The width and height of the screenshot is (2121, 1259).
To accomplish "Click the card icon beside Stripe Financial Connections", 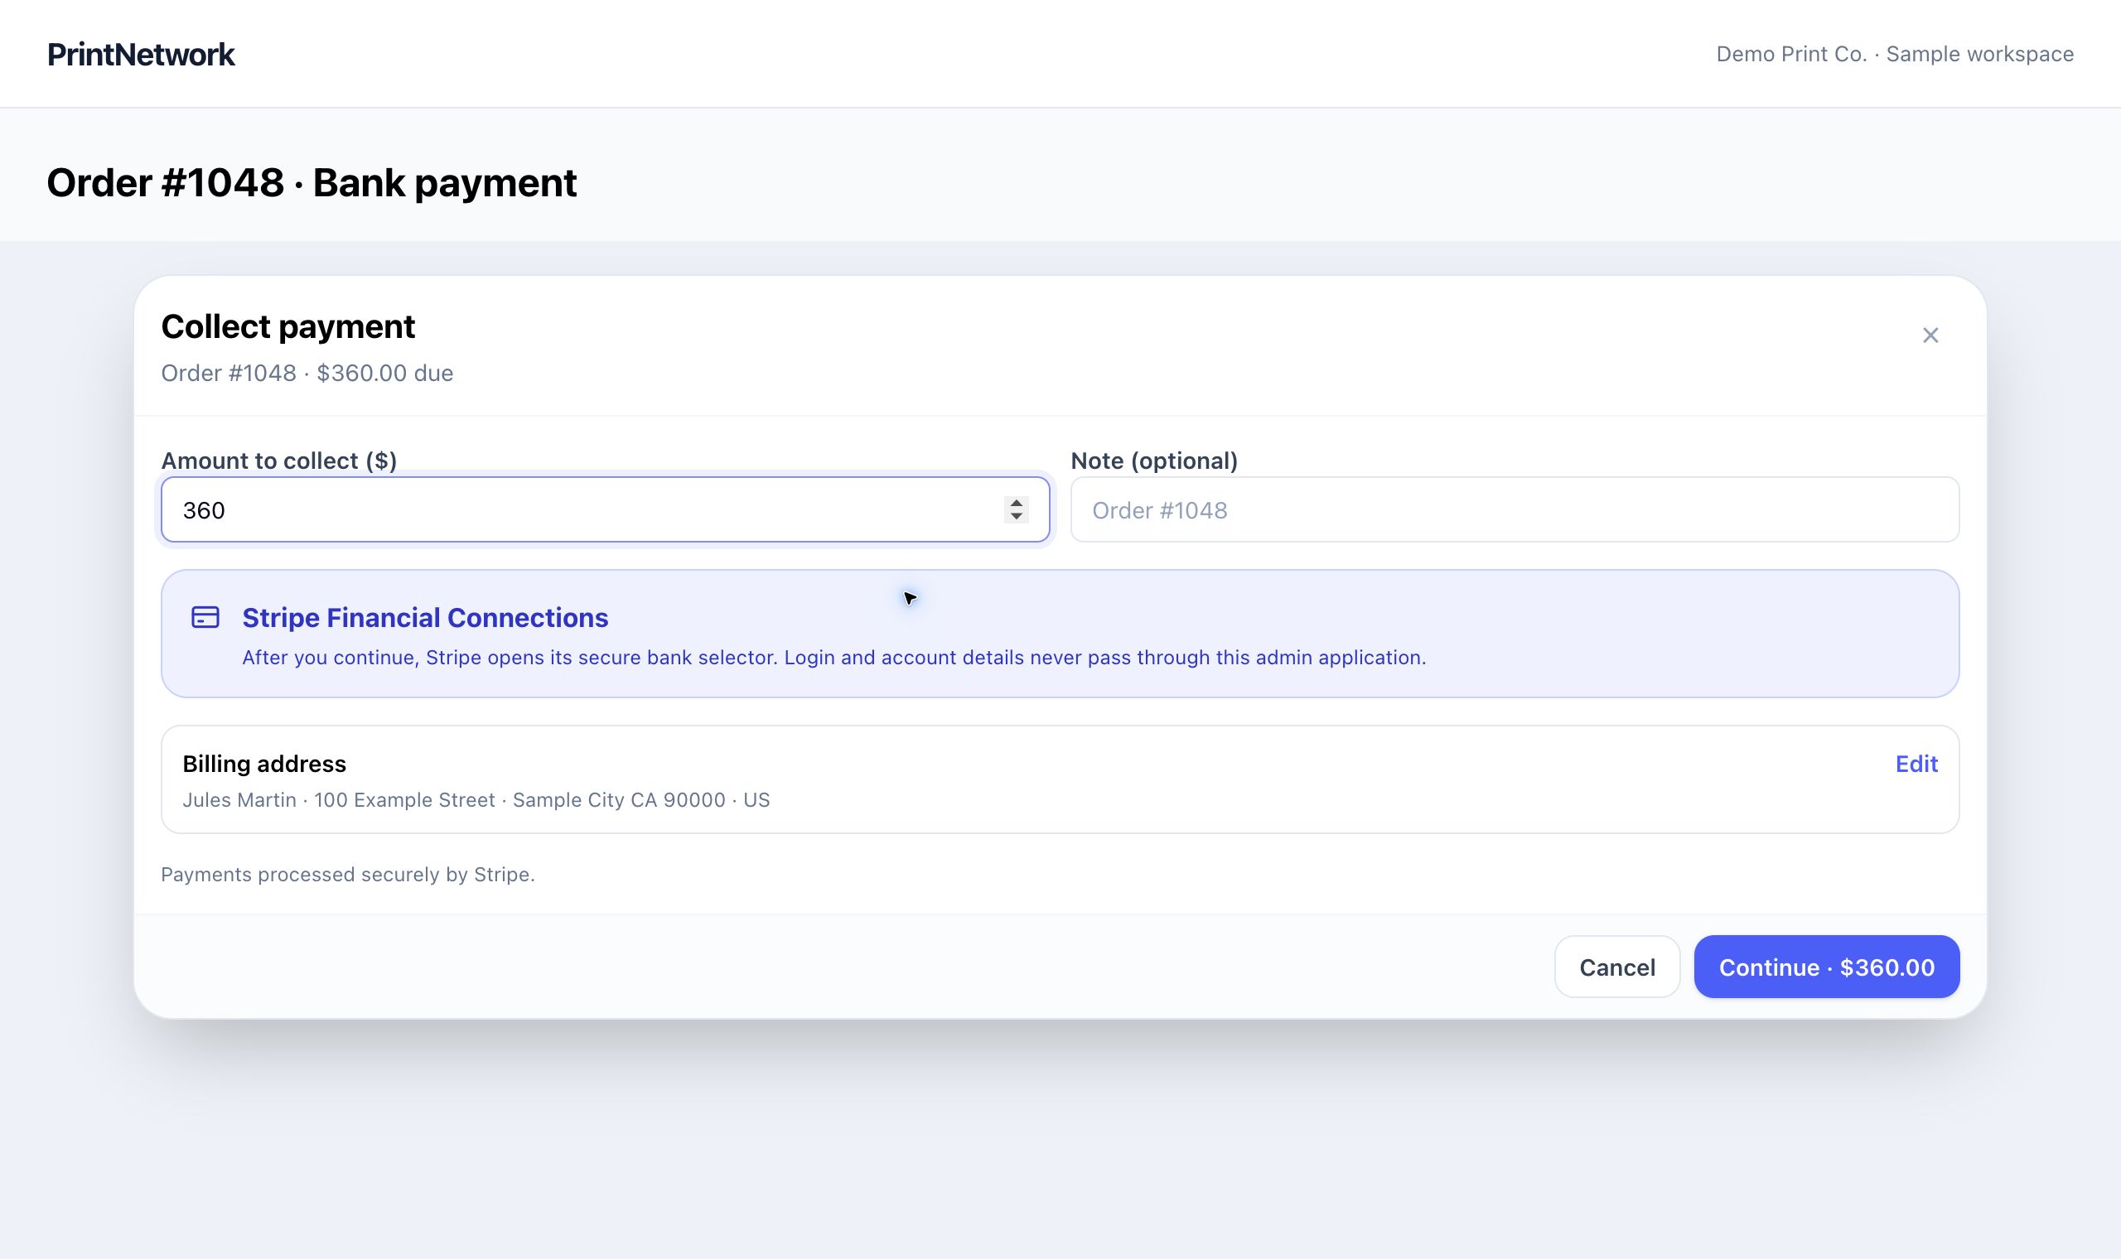I will pos(205,617).
